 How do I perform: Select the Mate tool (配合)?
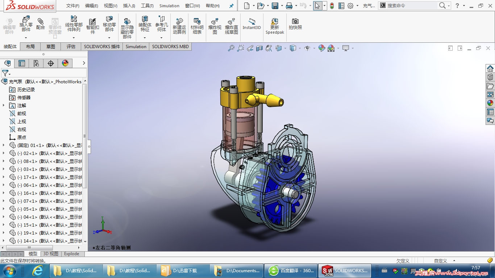tap(41, 24)
